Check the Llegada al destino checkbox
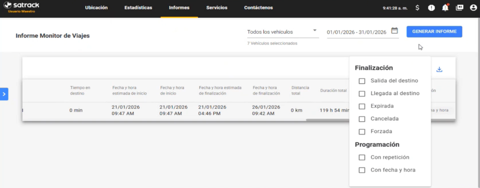Image resolution: width=480 pixels, height=188 pixels. pyautogui.click(x=362, y=94)
